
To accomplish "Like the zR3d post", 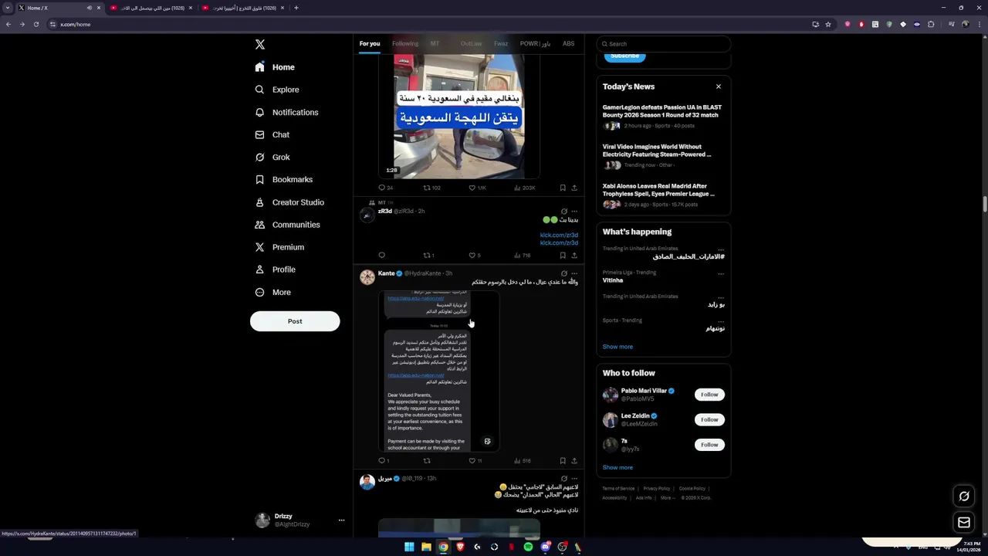I will coord(472,256).
